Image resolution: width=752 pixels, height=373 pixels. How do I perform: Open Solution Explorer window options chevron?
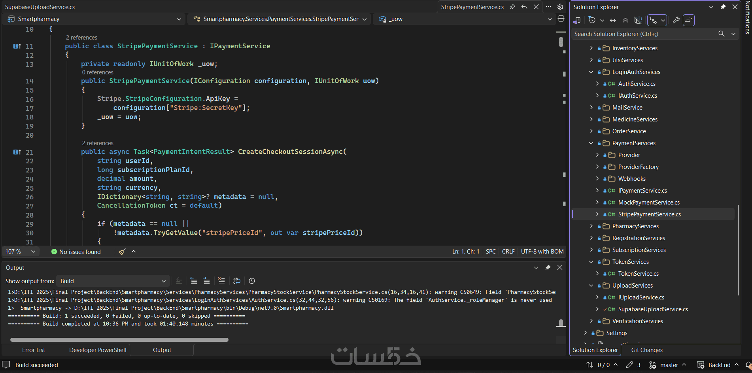[711, 7]
